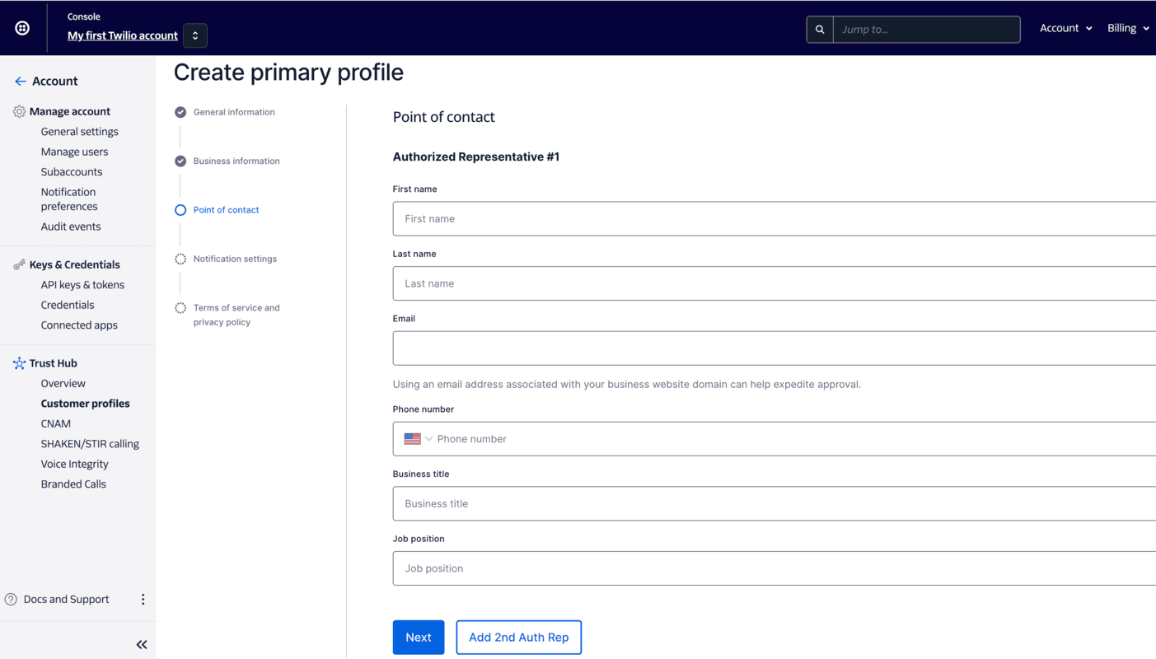Click the Twilio logo icon top left

click(x=22, y=27)
